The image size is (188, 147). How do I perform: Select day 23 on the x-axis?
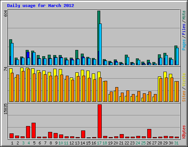(x=132, y=143)
